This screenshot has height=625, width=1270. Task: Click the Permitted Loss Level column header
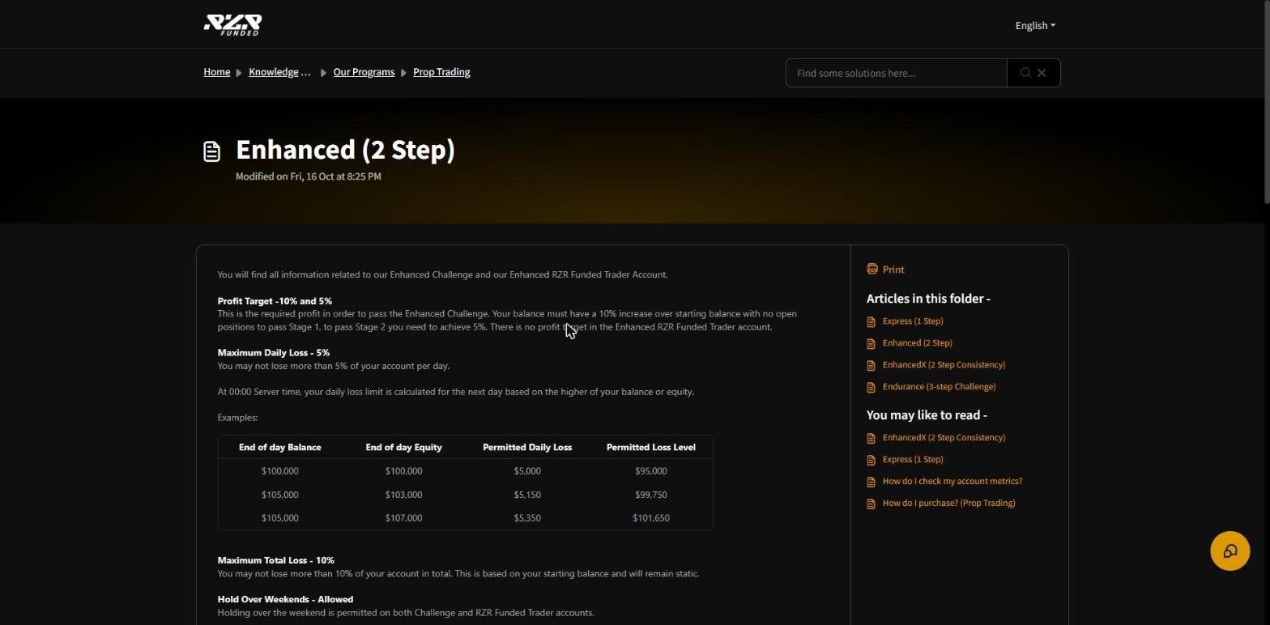[651, 448]
